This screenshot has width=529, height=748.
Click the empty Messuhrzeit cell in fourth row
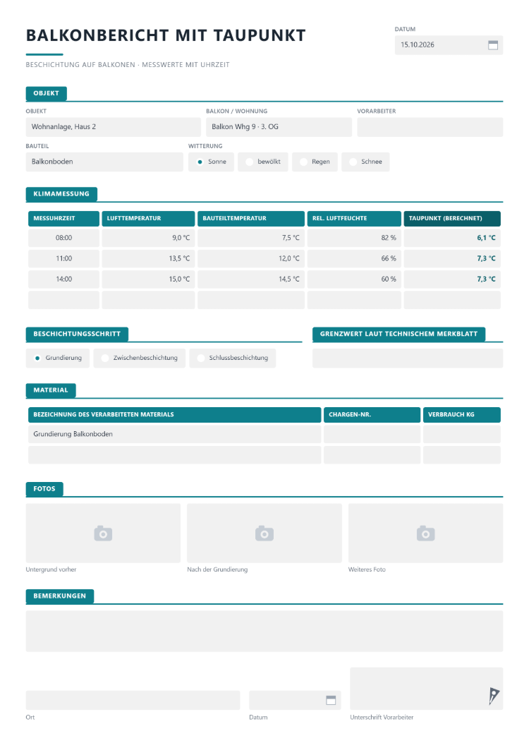tap(64, 300)
